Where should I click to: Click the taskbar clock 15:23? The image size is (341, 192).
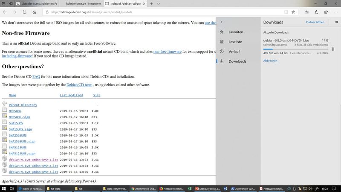[325, 189]
